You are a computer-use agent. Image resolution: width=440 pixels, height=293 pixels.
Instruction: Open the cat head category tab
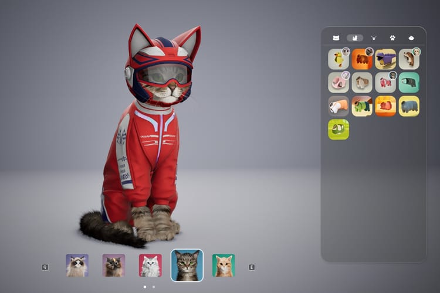(336, 38)
